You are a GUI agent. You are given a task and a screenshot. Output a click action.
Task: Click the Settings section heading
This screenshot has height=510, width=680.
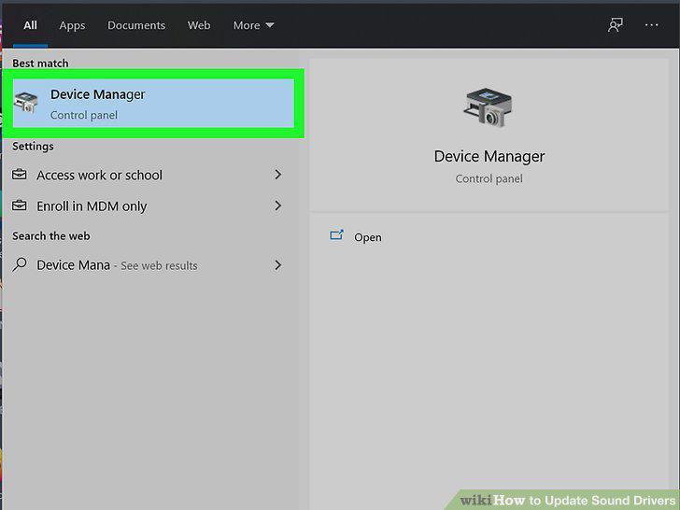[33, 146]
